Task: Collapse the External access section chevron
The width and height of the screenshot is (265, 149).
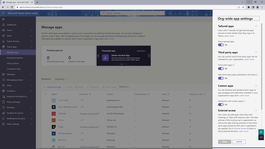Action: [256, 110]
